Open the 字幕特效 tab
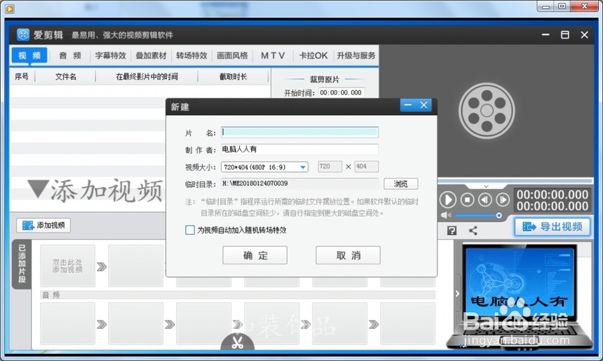 pos(110,55)
